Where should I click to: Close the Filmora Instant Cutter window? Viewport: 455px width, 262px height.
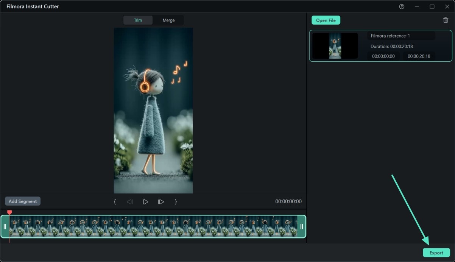447,7
